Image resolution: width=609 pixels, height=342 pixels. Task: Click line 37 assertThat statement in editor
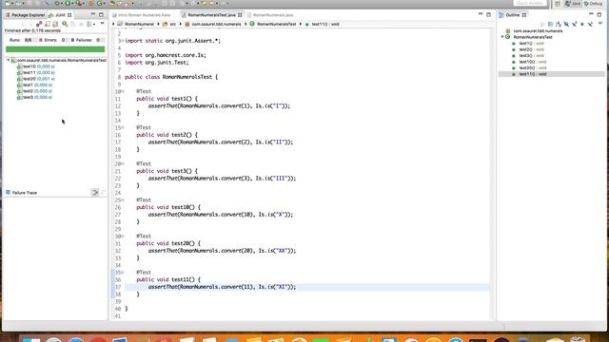click(x=222, y=287)
